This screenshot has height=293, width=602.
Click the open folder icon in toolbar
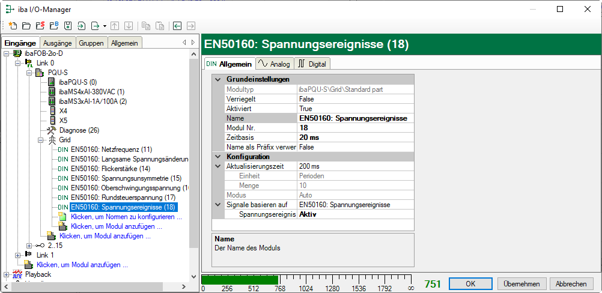(26, 26)
